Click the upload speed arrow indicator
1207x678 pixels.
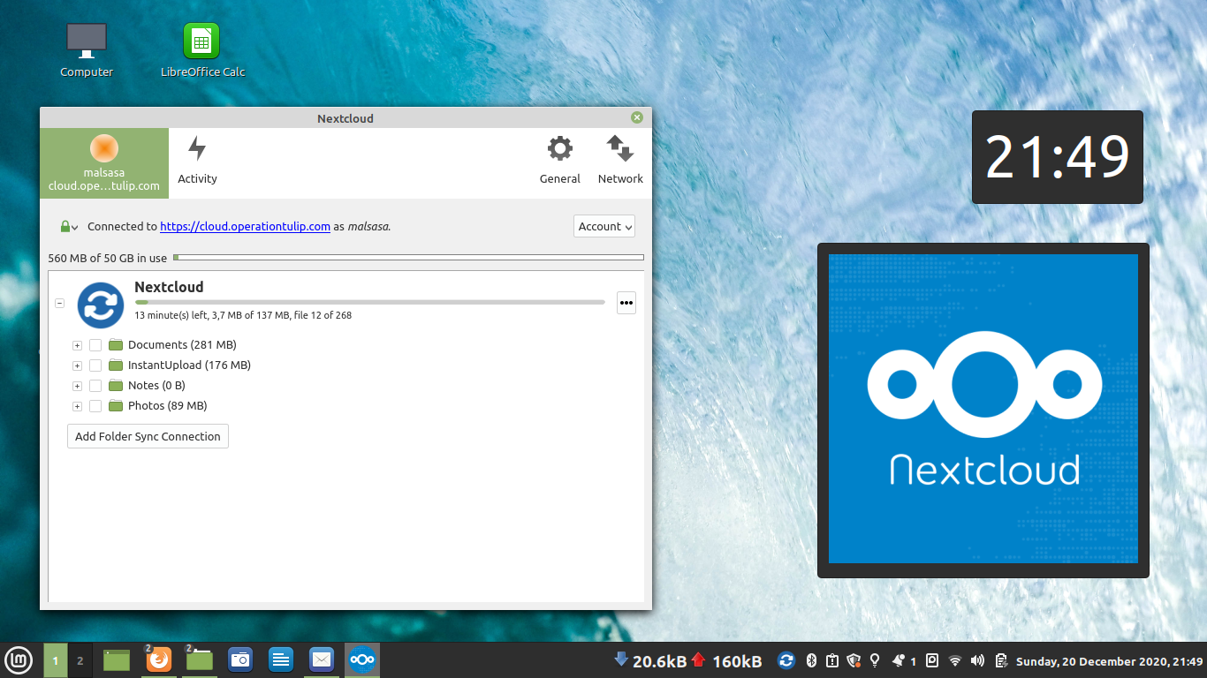tap(698, 659)
